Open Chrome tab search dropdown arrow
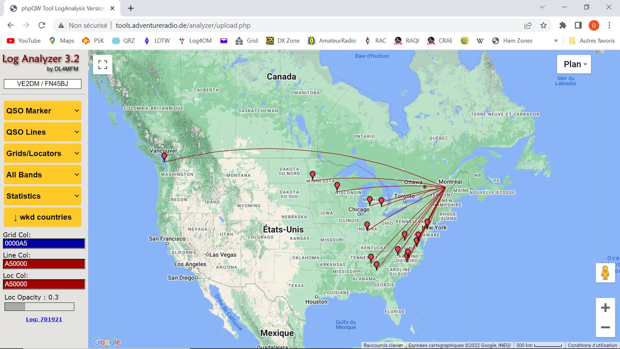This screenshot has width=620, height=349. 541,7
